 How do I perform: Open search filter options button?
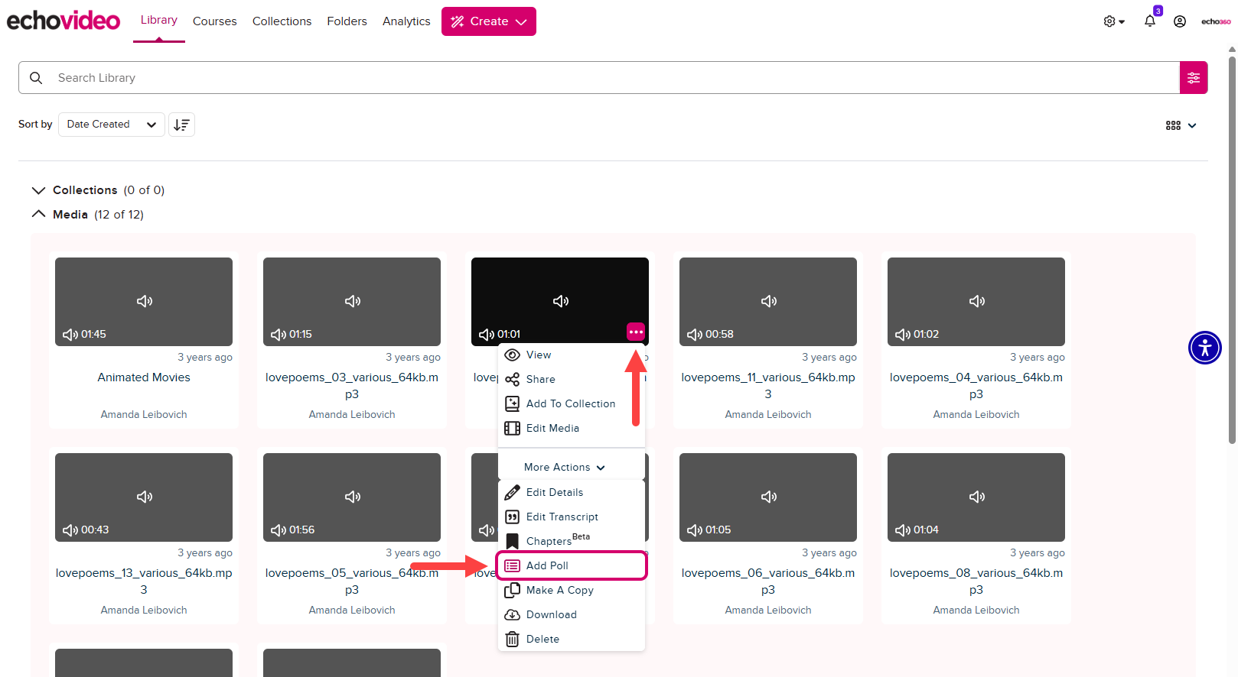pyautogui.click(x=1193, y=78)
